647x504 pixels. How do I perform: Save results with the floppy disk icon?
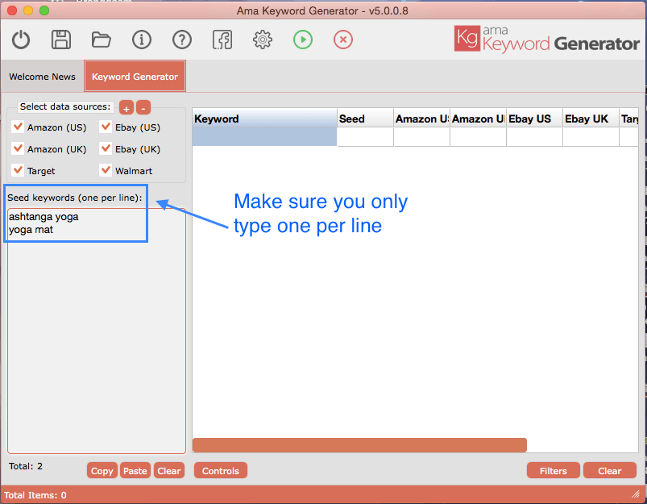point(61,40)
